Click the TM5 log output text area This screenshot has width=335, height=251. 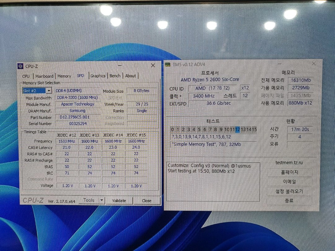coord(213,182)
